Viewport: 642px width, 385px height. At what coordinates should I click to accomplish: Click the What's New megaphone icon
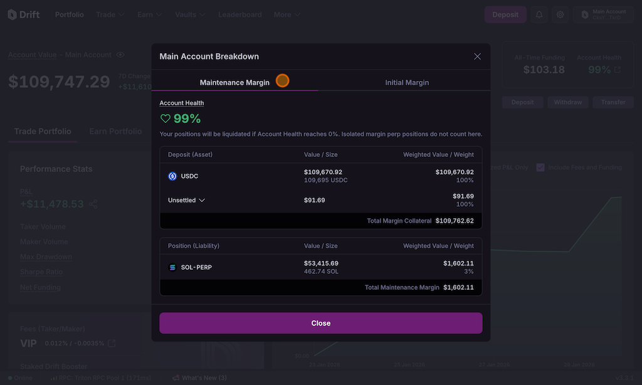[x=176, y=378]
